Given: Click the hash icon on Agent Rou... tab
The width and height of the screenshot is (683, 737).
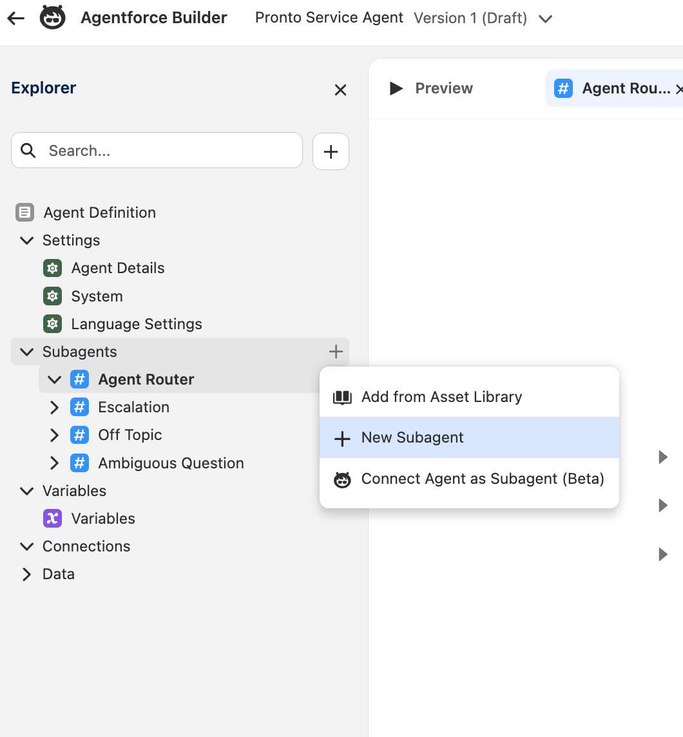Looking at the screenshot, I should [x=563, y=88].
